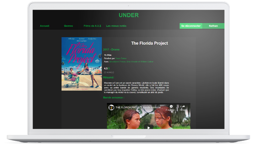
Task: Click the Willem Dafoe actor link
Action: (147, 62)
